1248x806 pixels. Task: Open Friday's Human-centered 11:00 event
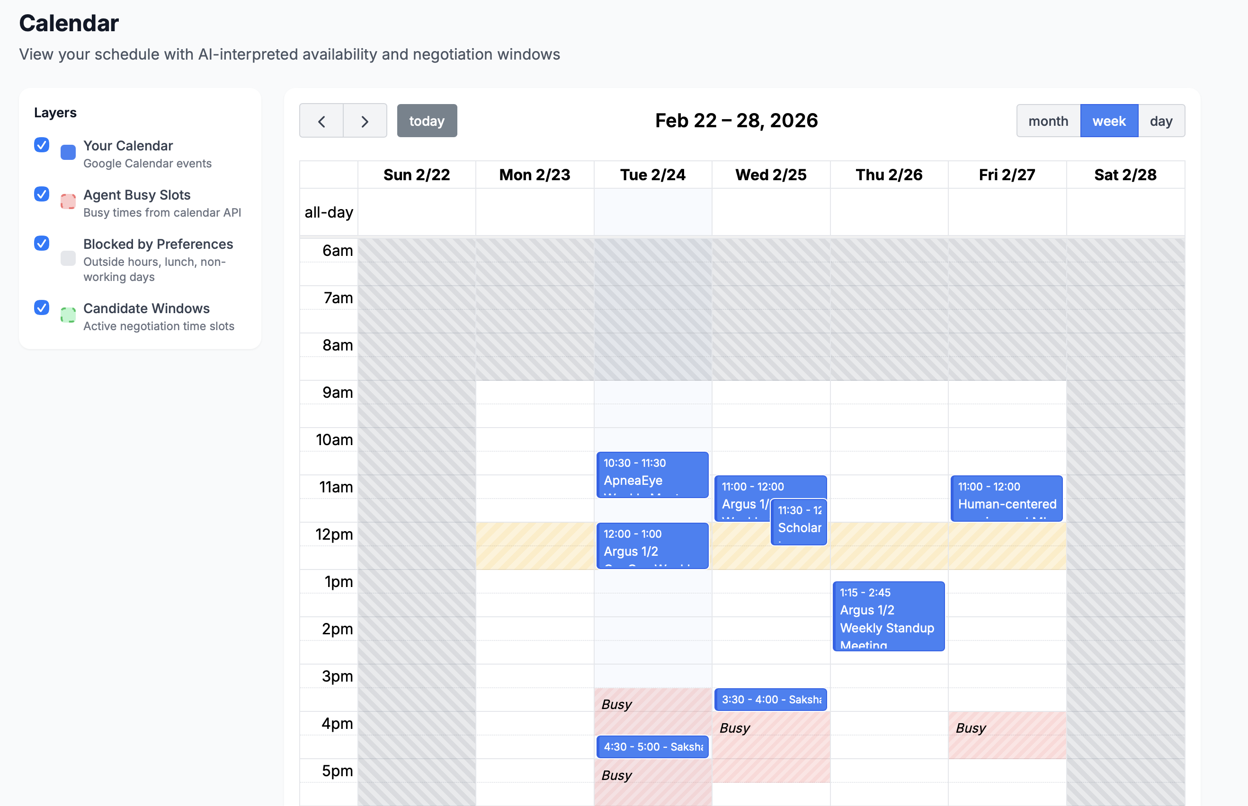click(1006, 498)
